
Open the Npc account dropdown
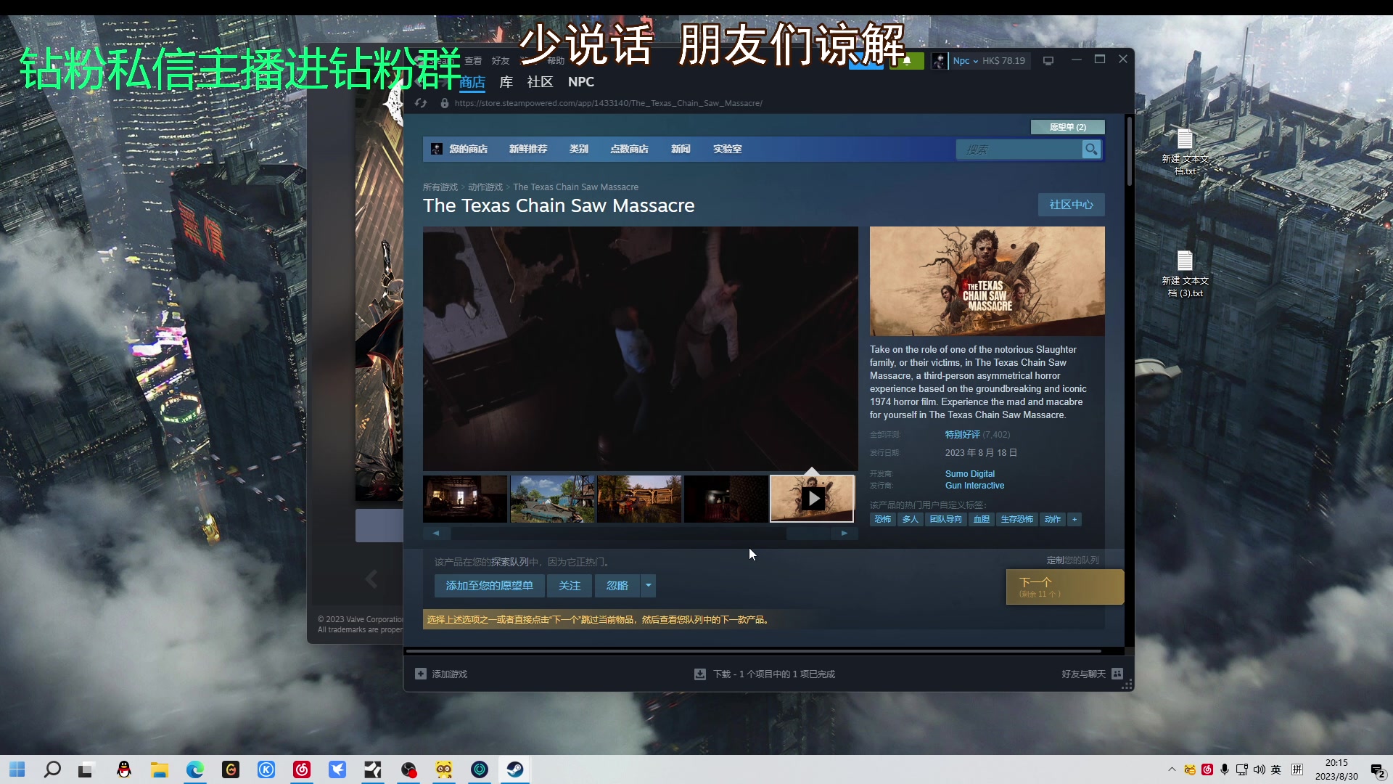[965, 61]
